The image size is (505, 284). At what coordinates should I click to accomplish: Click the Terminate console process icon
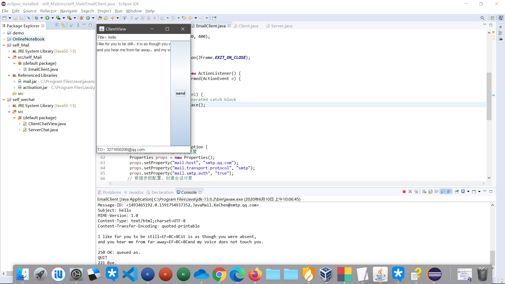coord(404,191)
